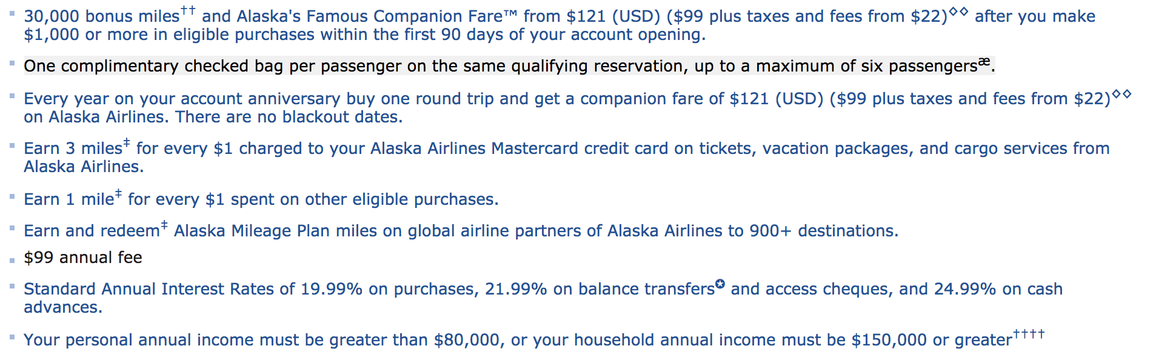Click the ◊◊ footnote in the account anniversary bullet
Screen dimensions: 1153x360
click(x=1122, y=94)
